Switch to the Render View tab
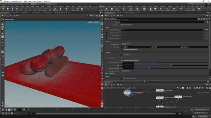This screenshot has height=118, width=211. [x=25, y=13]
